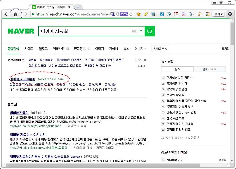The image size is (236, 169).
Task: Click the secure padlock icon in address bar
Action: click(x=33, y=14)
